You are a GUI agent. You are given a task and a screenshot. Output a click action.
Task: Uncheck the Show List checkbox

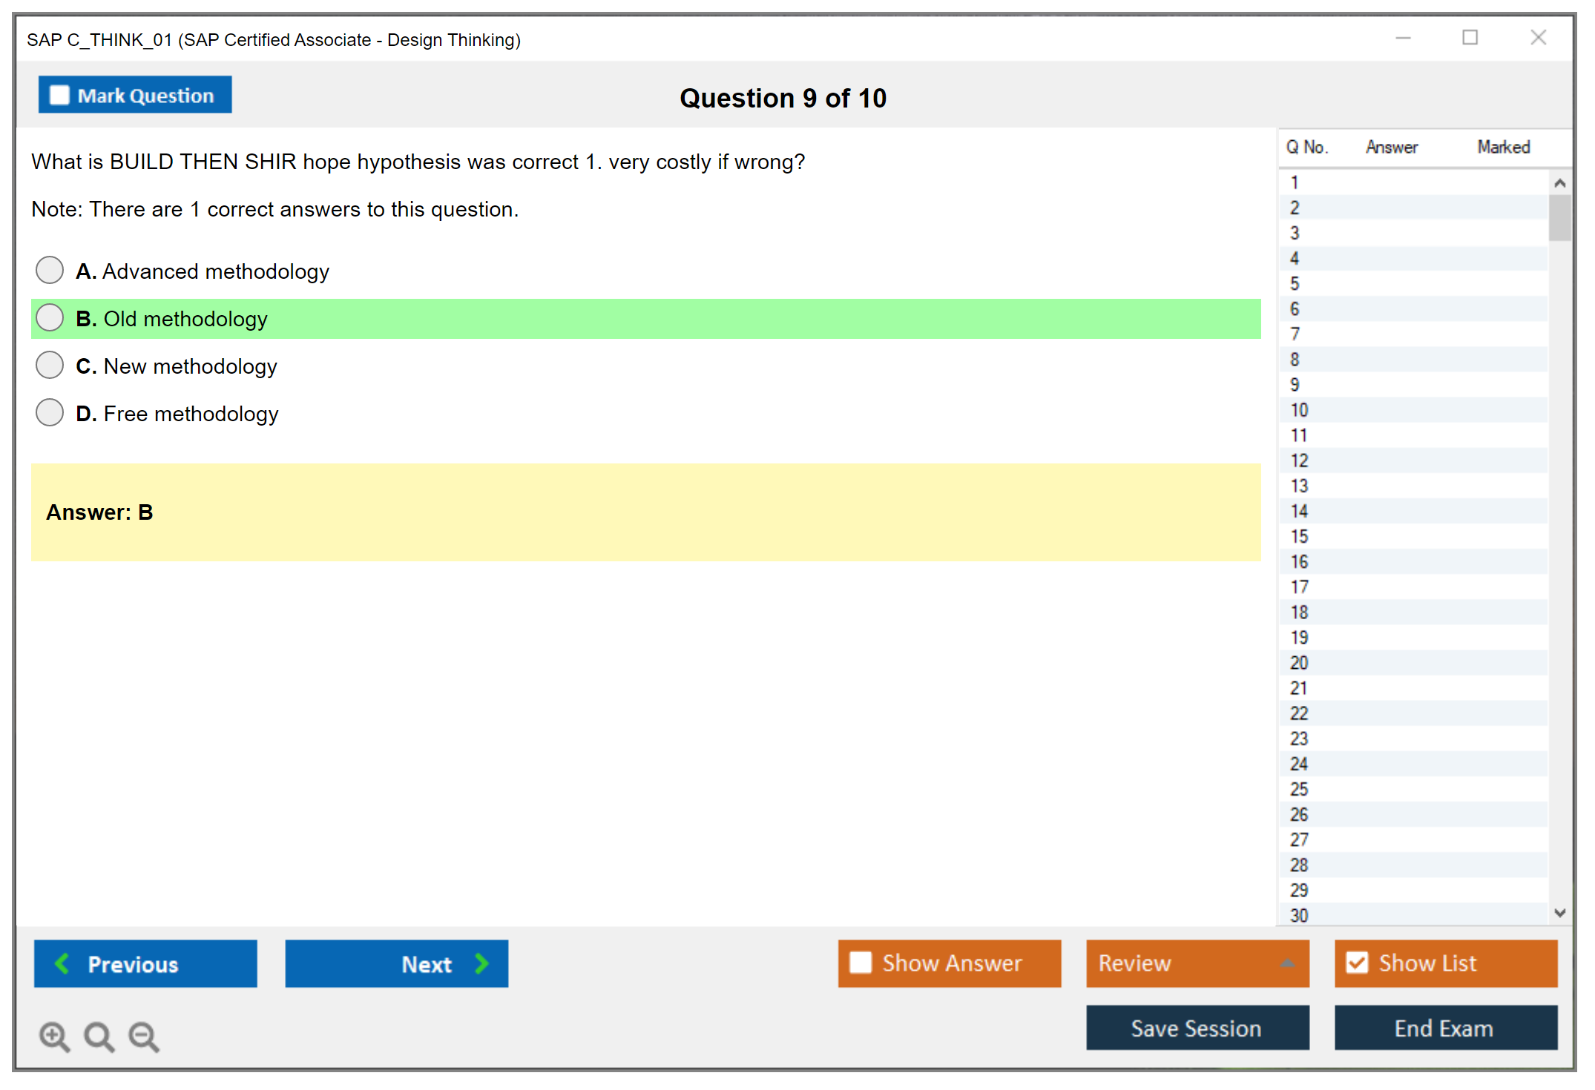pos(1357,962)
